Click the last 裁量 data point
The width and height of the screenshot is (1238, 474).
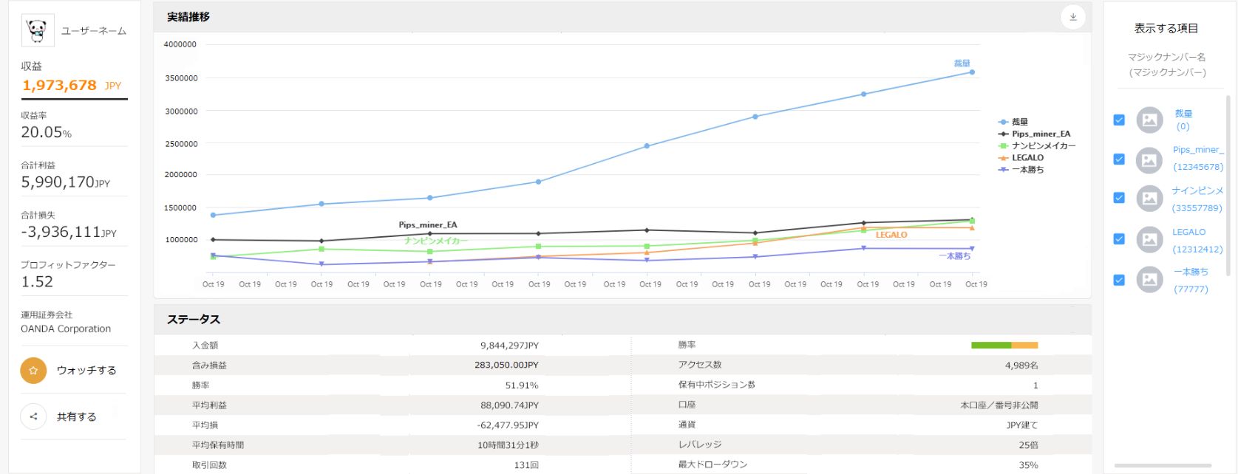(x=972, y=72)
